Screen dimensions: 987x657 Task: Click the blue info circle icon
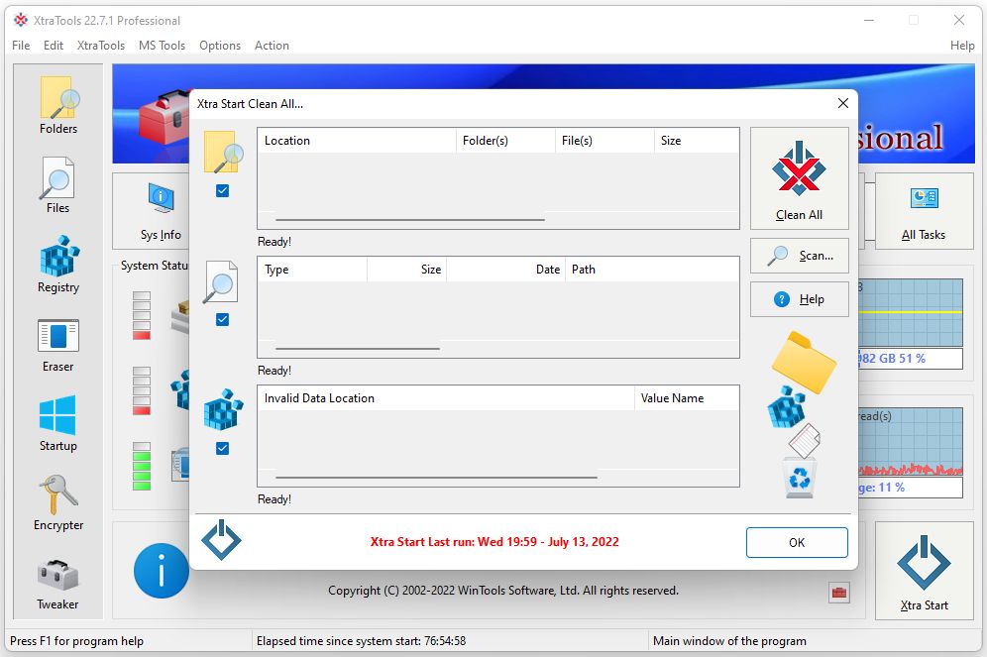point(162,571)
